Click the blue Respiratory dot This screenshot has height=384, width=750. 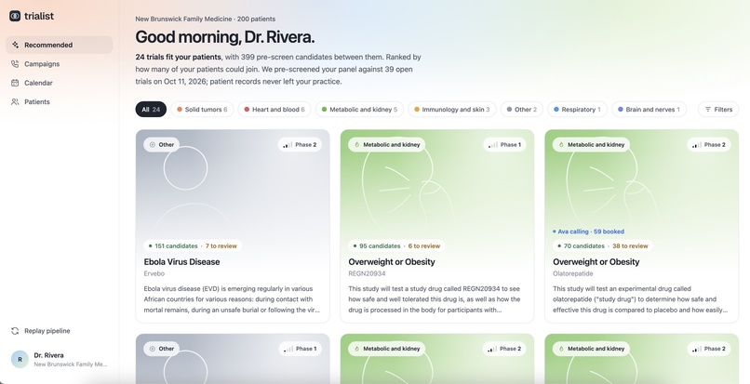tap(556, 110)
